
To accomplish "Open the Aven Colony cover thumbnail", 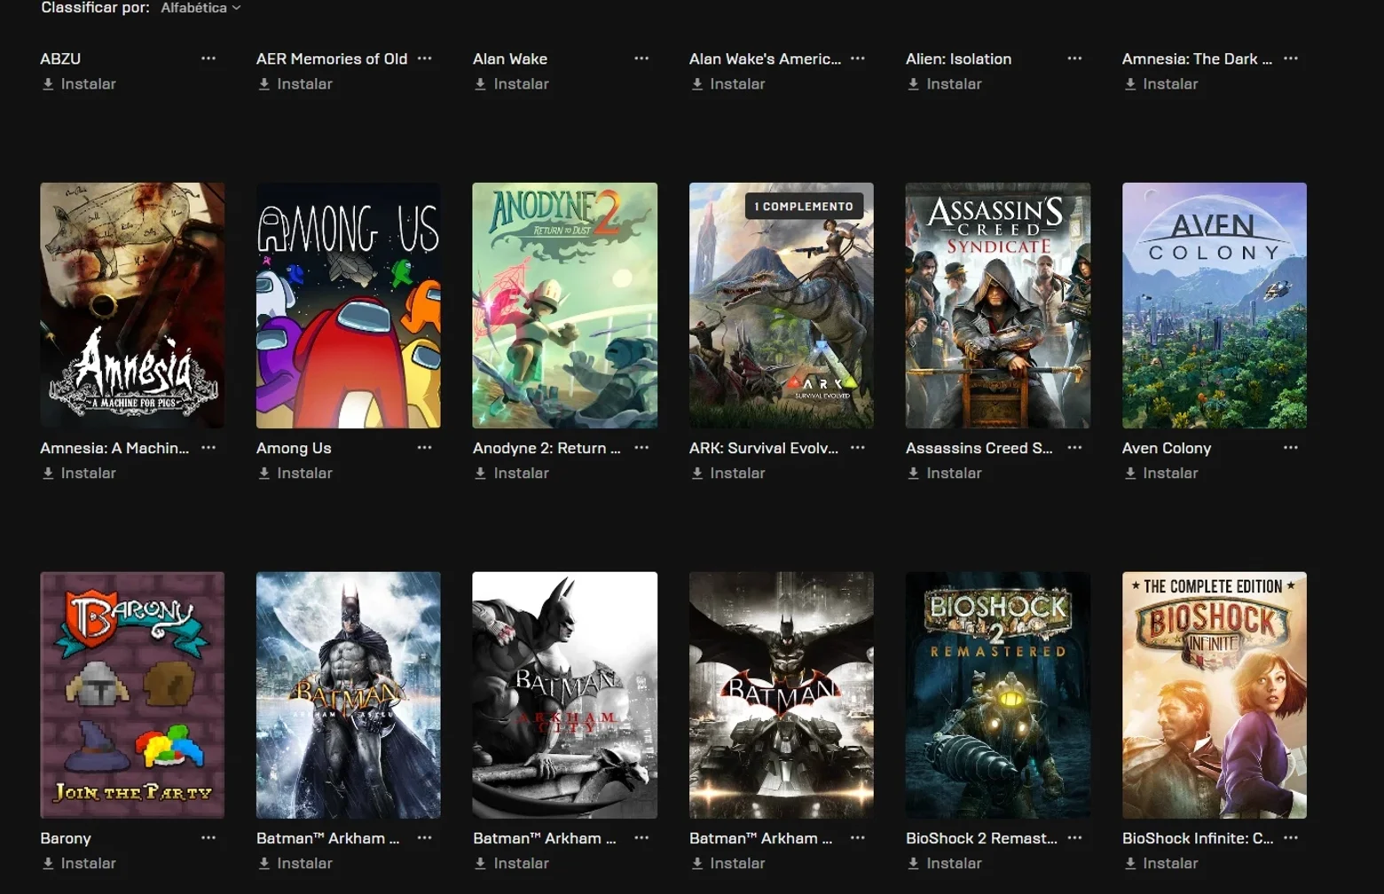I will point(1215,306).
